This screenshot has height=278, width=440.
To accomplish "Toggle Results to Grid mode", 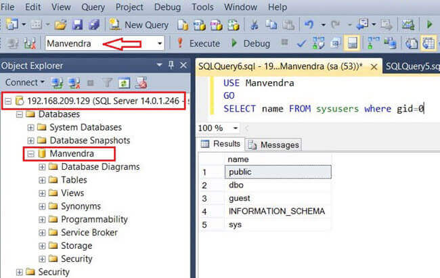I will tap(428, 43).
